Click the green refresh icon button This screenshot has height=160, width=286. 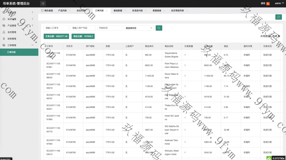coord(278,17)
